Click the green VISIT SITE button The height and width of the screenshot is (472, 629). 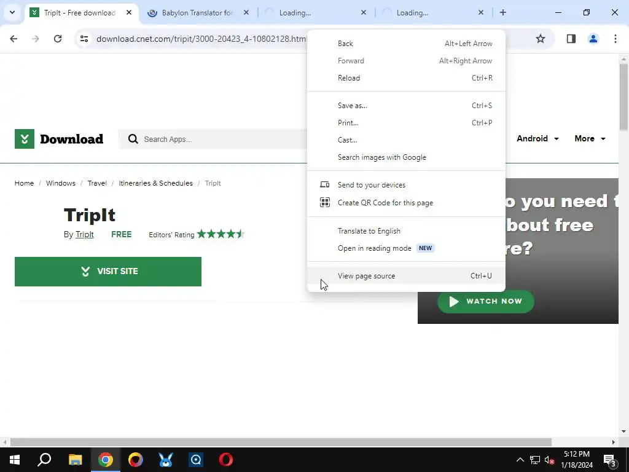click(108, 271)
